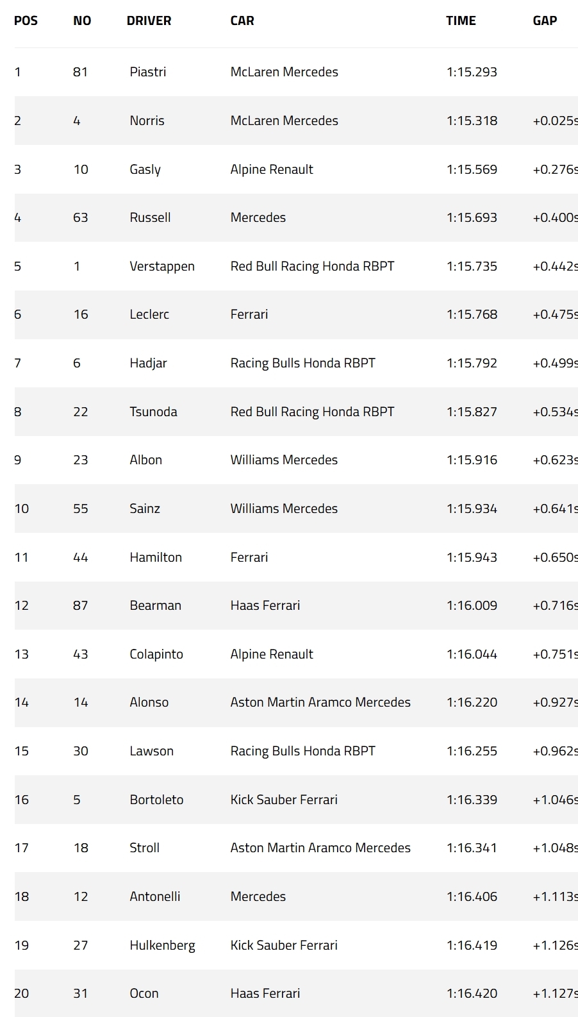This screenshot has width=578, height=1017.
Task: Click Hamilton in the results table
Action: point(156,557)
